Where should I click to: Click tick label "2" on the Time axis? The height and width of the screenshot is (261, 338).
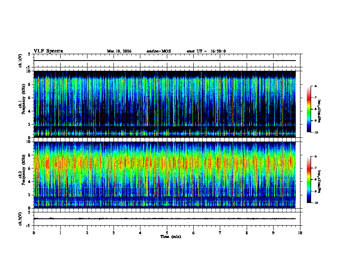click(87, 233)
